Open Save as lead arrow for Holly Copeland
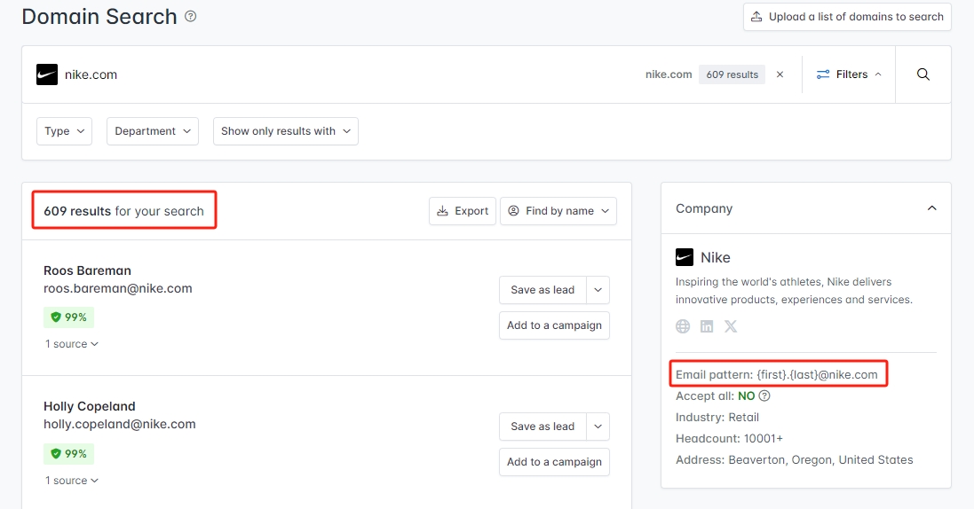 [598, 427]
